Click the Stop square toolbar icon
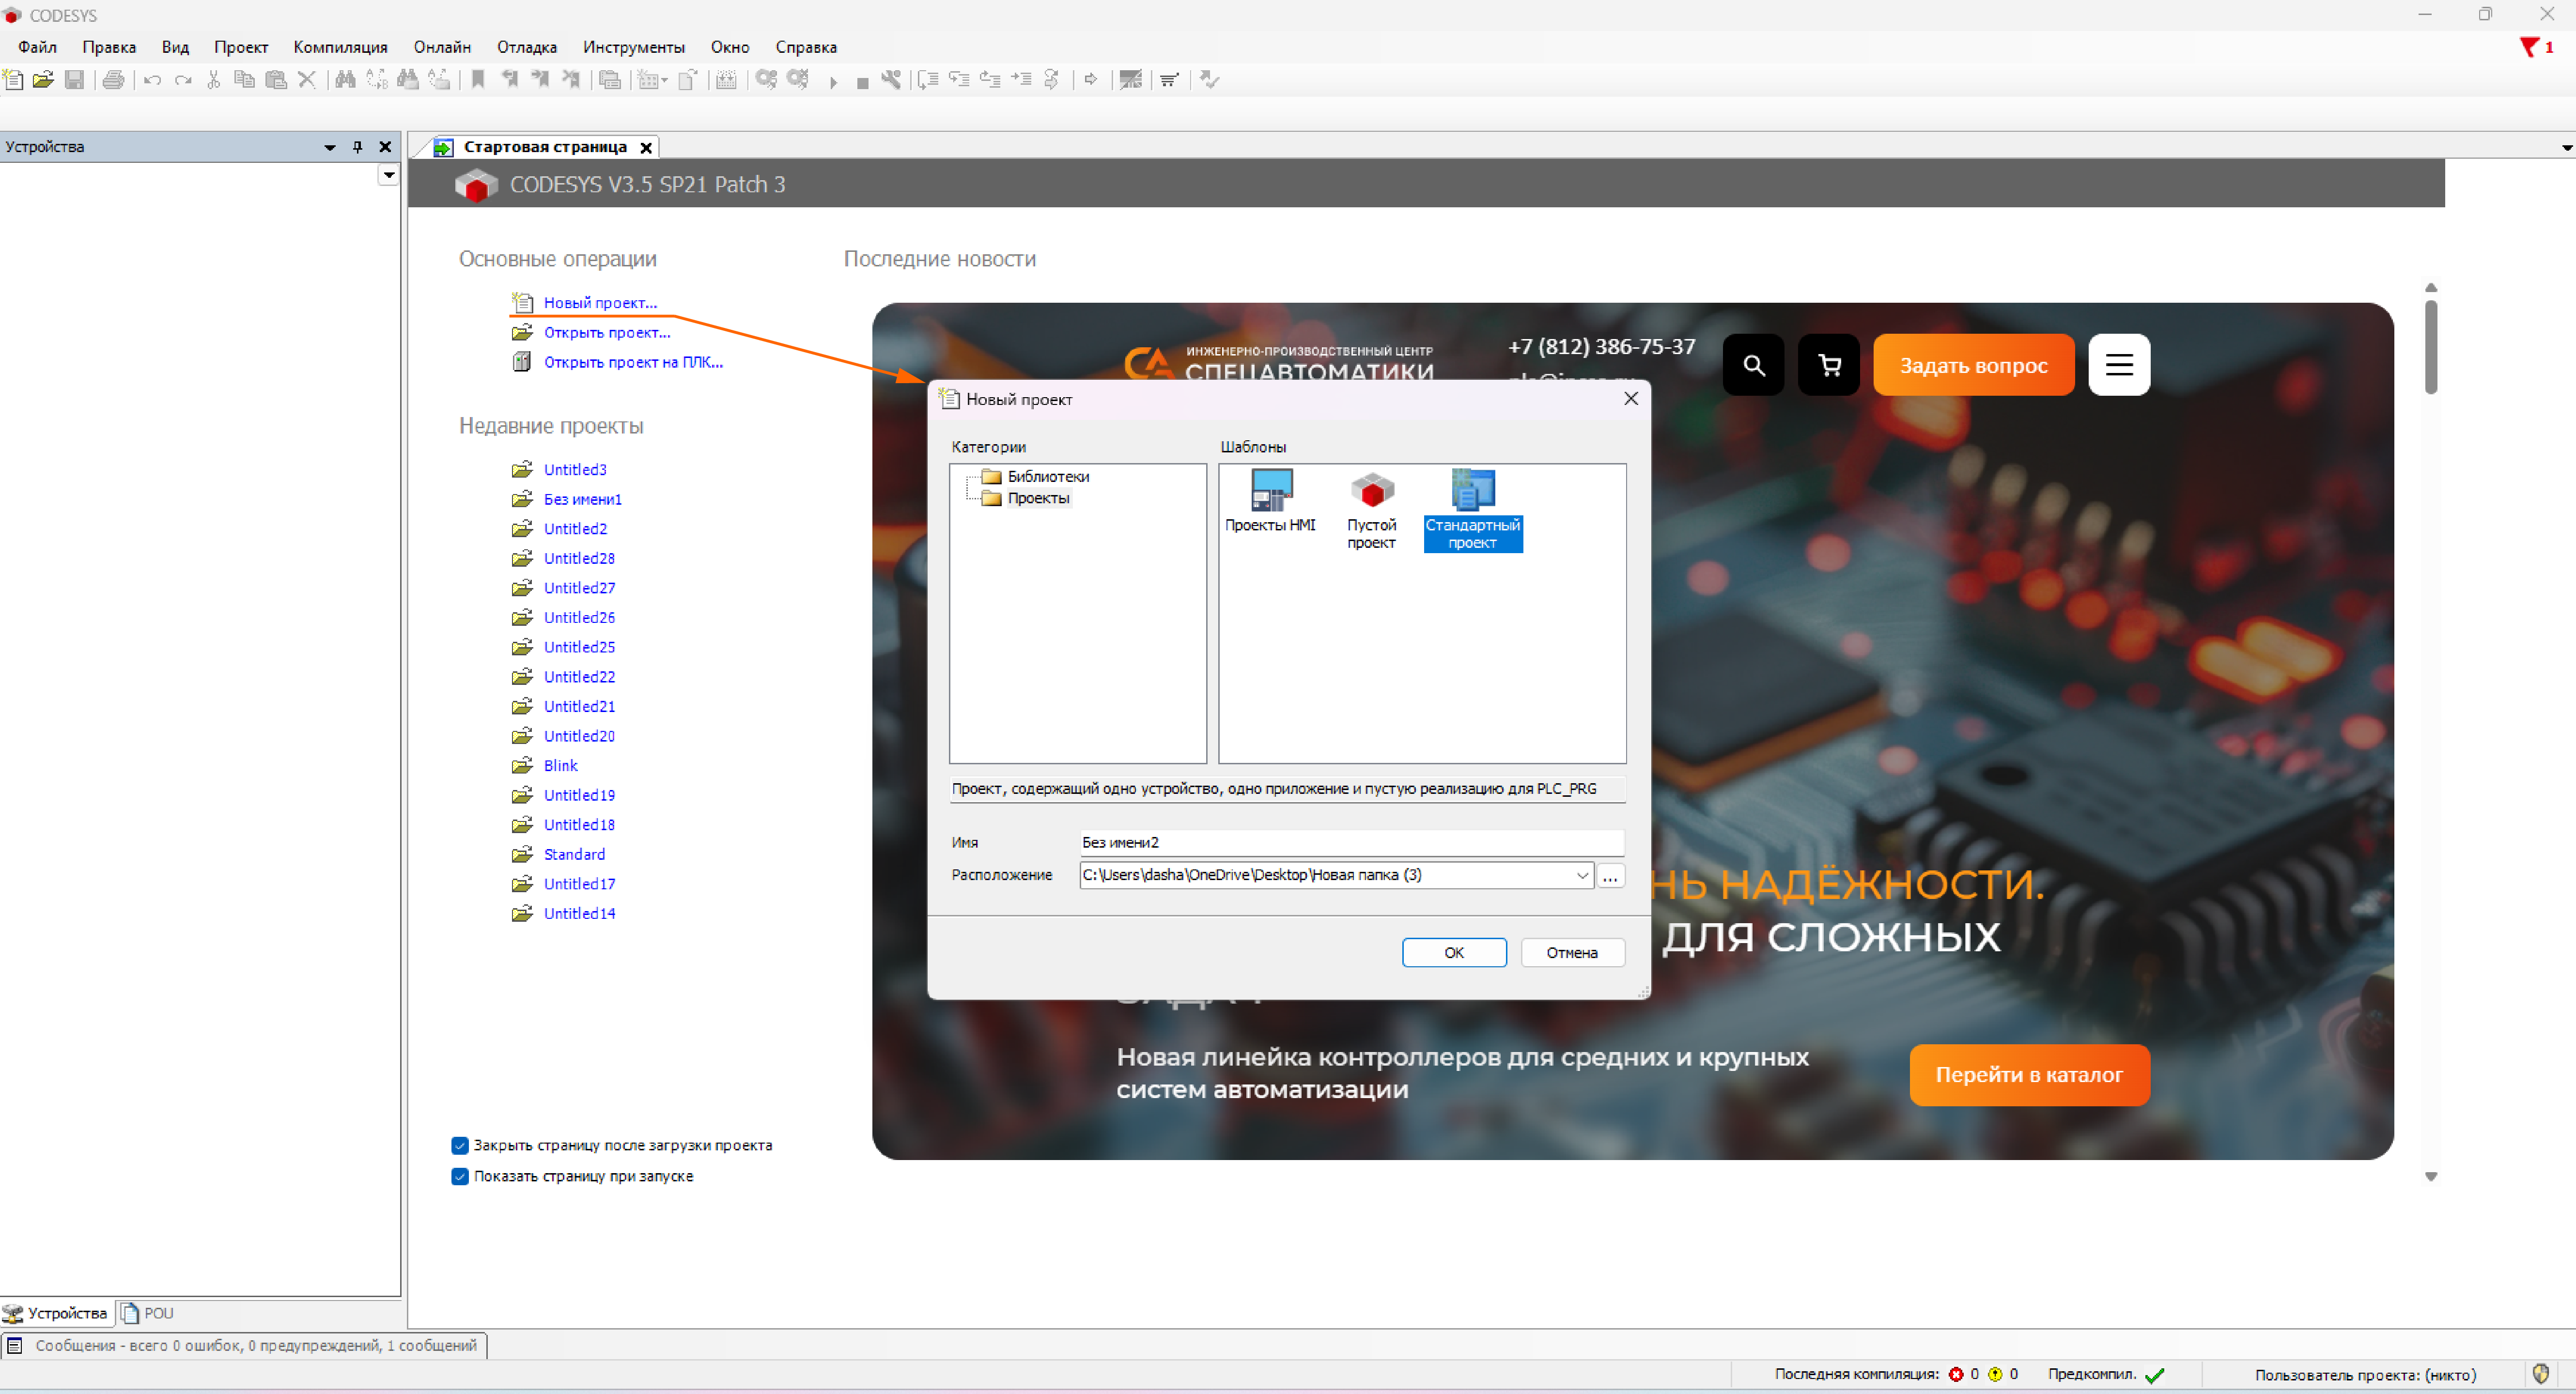 point(862,83)
